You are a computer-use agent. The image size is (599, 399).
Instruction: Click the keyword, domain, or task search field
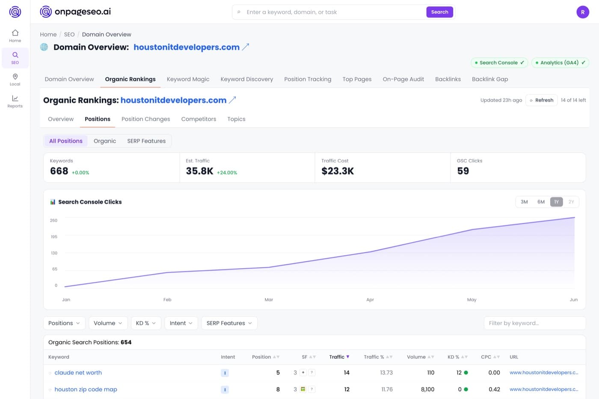335,12
